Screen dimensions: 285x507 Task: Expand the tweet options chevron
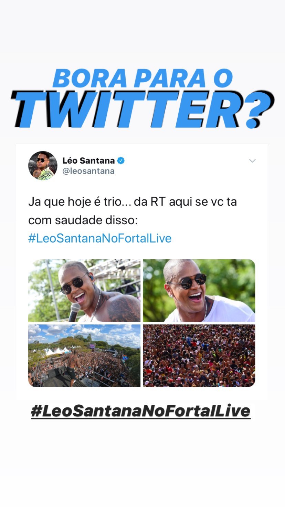(x=252, y=161)
